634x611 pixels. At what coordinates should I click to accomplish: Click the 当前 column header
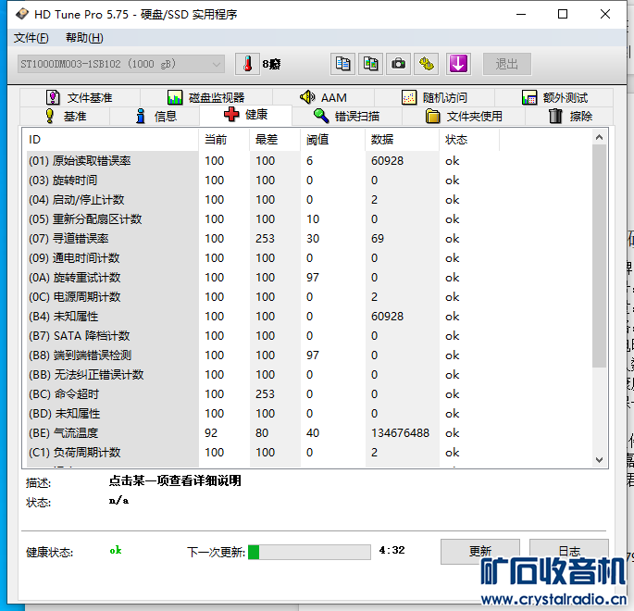tap(224, 140)
